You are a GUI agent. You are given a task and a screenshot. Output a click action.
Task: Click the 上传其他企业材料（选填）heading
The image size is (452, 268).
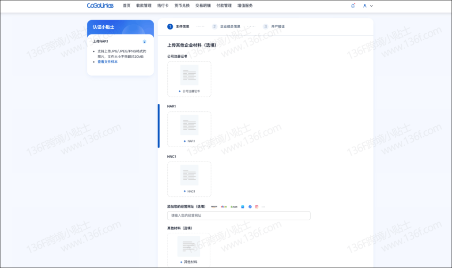click(192, 45)
